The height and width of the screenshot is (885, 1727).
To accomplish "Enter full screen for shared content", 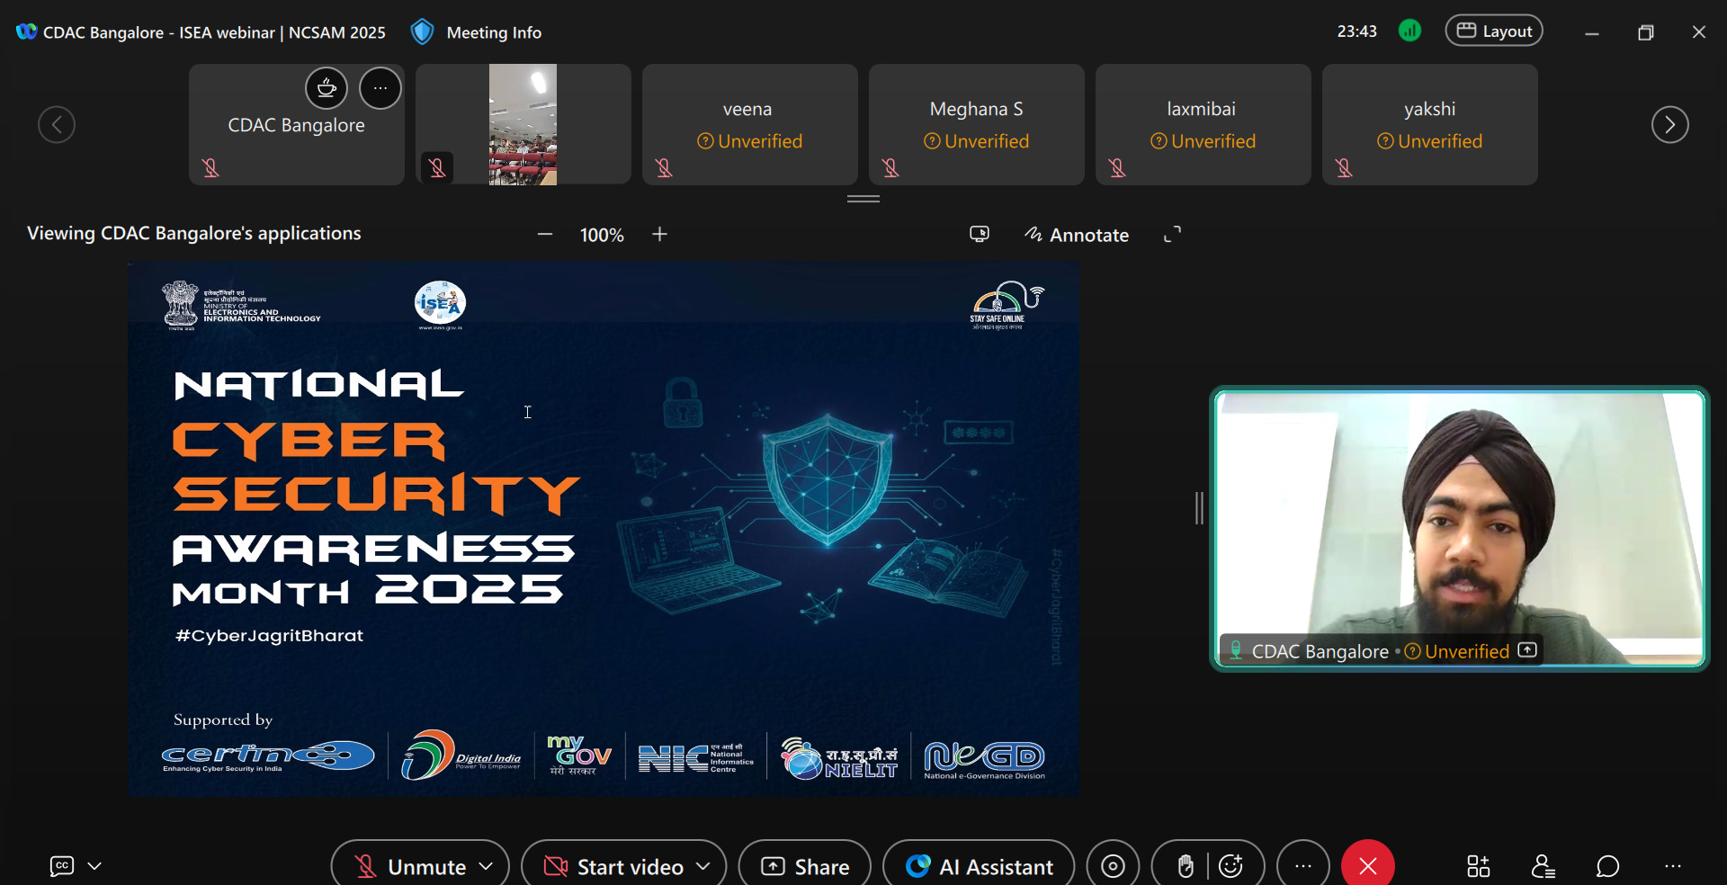I will [1172, 235].
